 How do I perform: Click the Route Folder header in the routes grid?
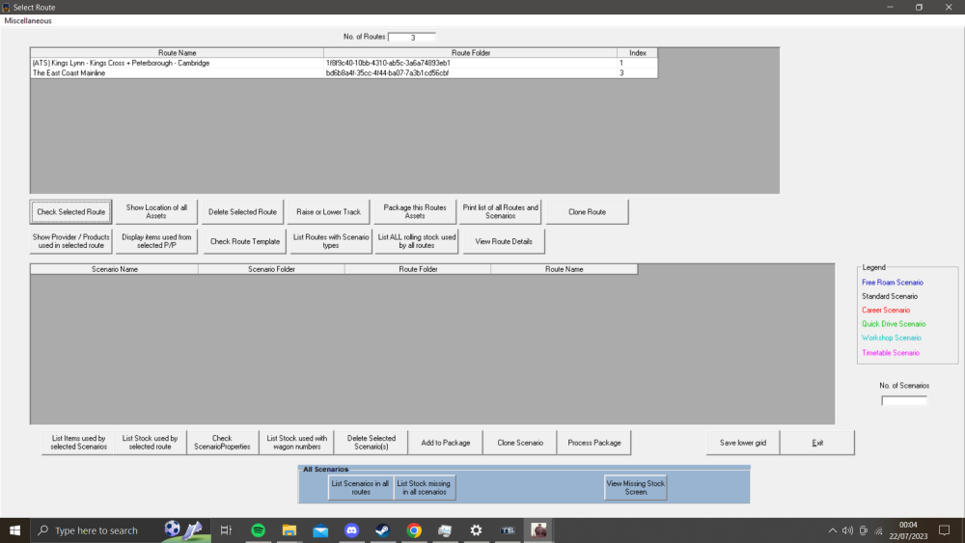[x=471, y=53]
